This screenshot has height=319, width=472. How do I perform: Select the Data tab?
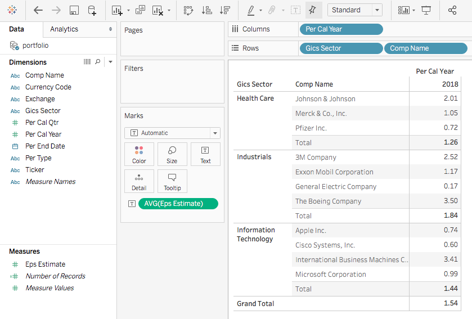pos(17,29)
